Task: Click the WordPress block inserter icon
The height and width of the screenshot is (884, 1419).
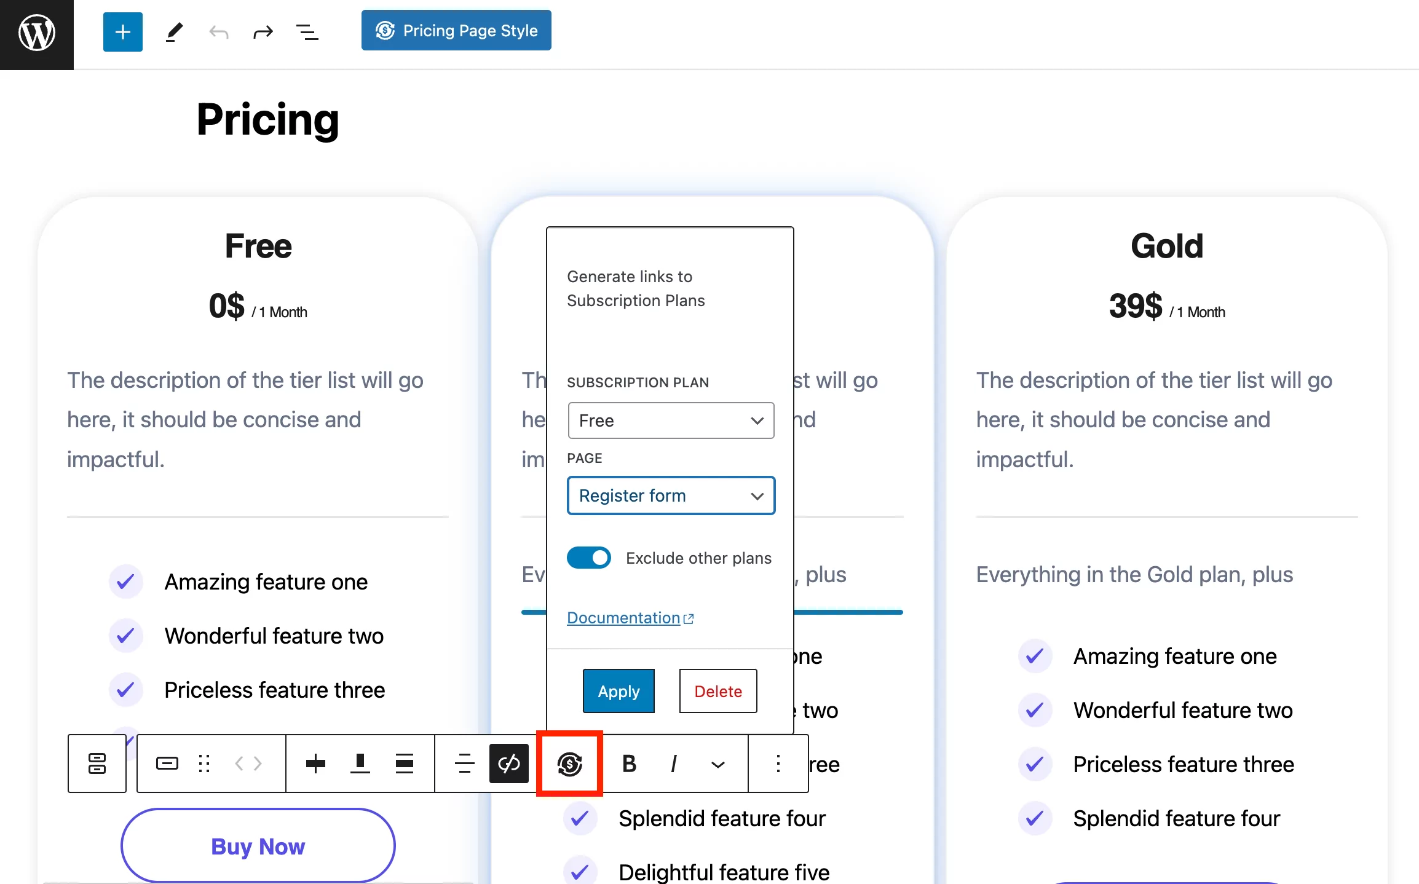Action: point(121,31)
